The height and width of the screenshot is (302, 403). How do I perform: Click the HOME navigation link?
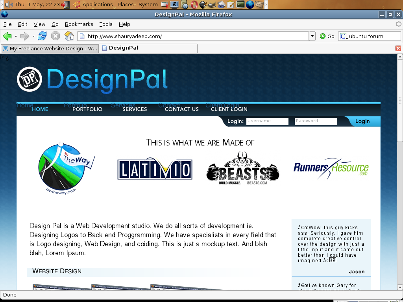point(40,109)
